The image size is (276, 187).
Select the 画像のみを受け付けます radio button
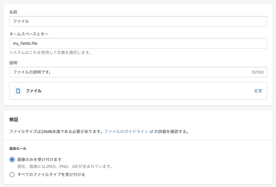pyautogui.click(x=12, y=160)
